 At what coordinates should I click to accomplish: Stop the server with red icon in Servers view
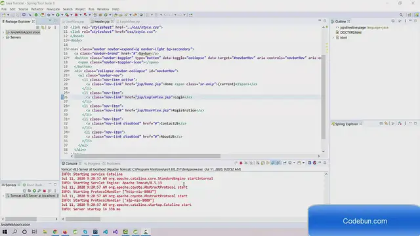45,191
